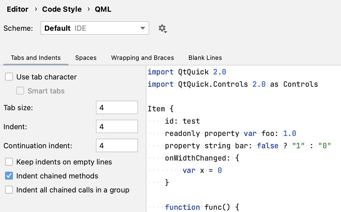
Task: Open the scheme settings gear menu
Action: (163, 28)
